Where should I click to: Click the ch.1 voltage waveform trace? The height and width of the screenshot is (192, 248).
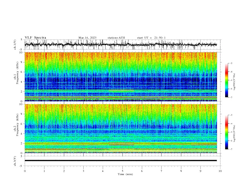pyautogui.click(x=121, y=45)
